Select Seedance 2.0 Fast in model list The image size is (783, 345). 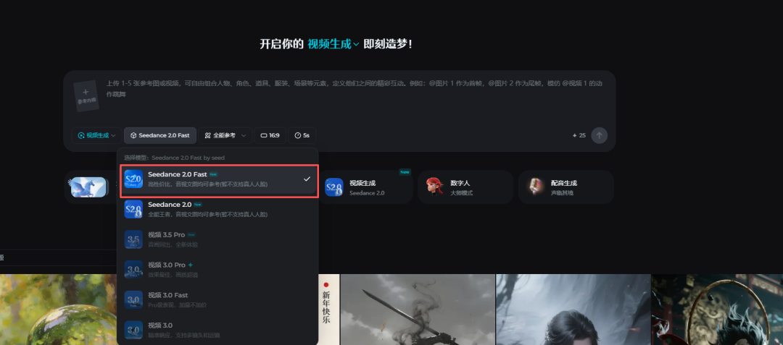[219, 179]
